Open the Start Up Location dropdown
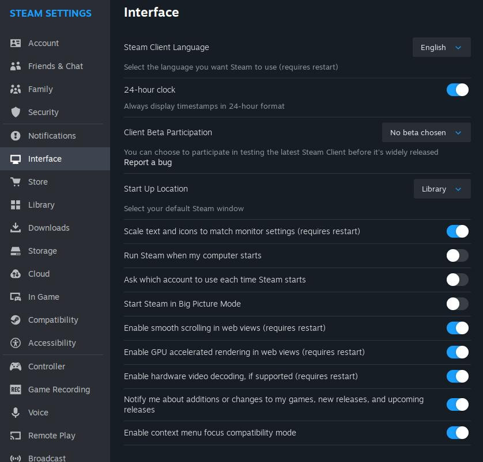 click(x=442, y=189)
